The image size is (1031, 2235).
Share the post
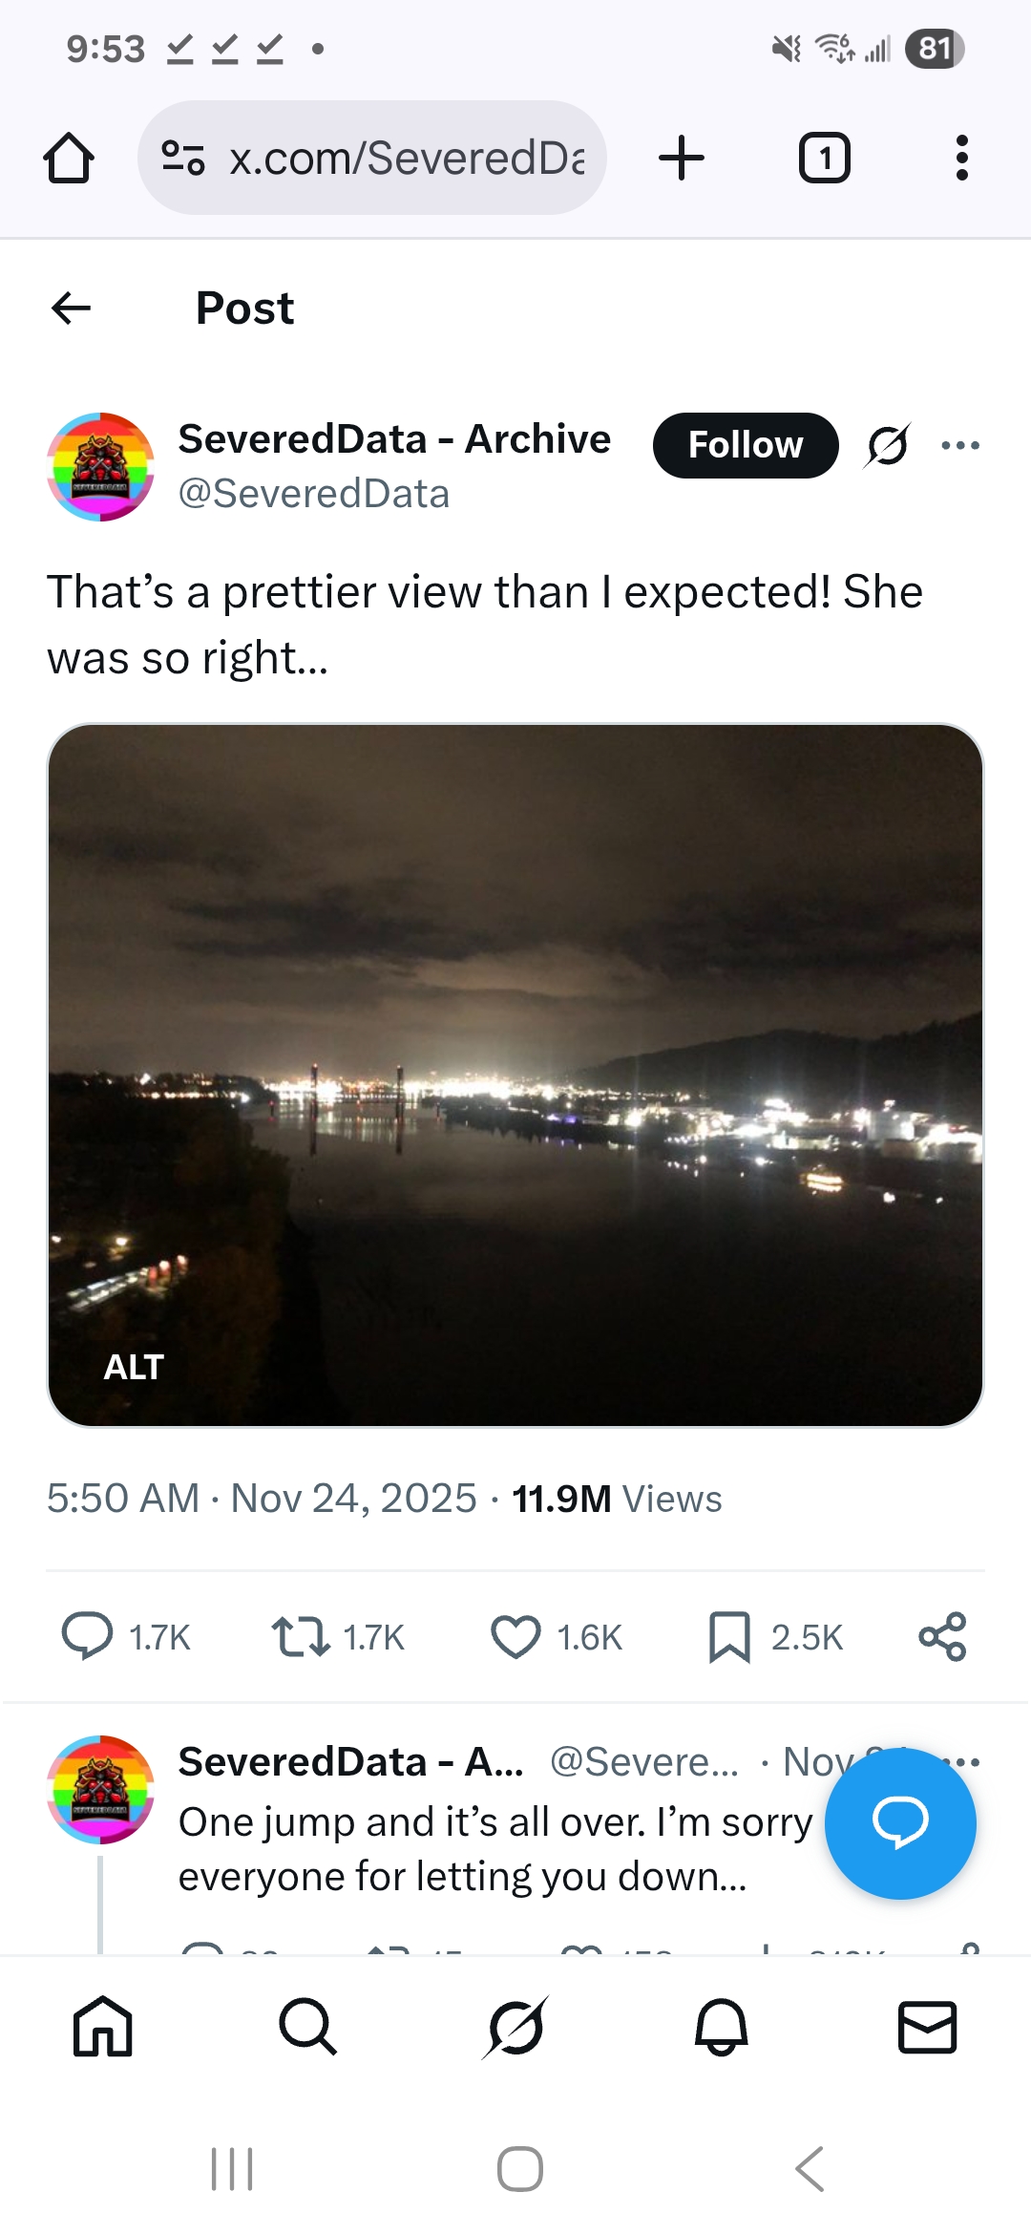pos(942,1636)
